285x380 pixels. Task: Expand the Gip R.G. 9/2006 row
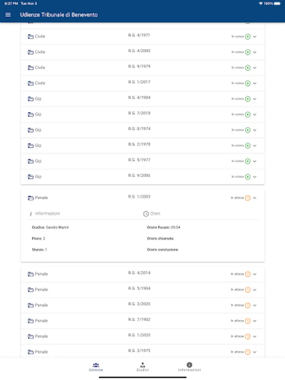point(255,177)
